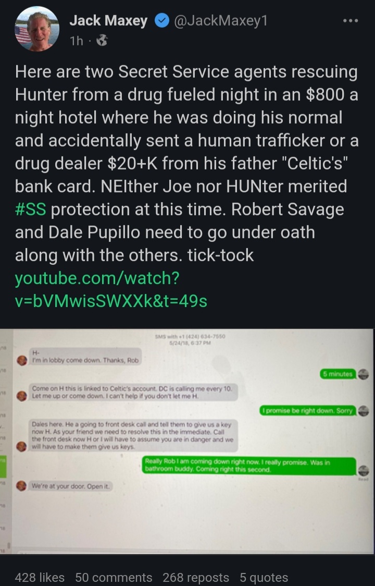Open the @JackMaxey1 handle
375x586 pixels.
pyautogui.click(x=220, y=21)
